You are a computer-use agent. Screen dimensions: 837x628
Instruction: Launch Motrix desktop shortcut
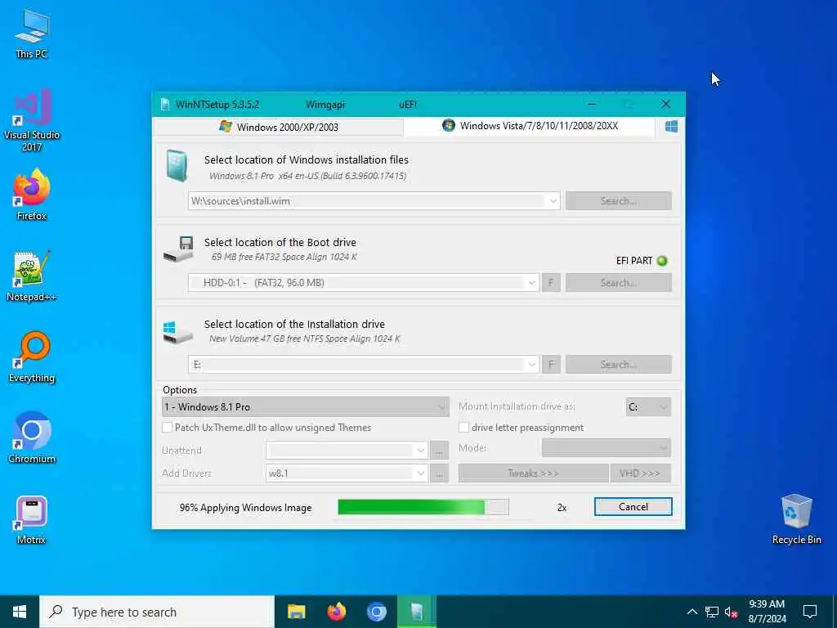coord(32,519)
